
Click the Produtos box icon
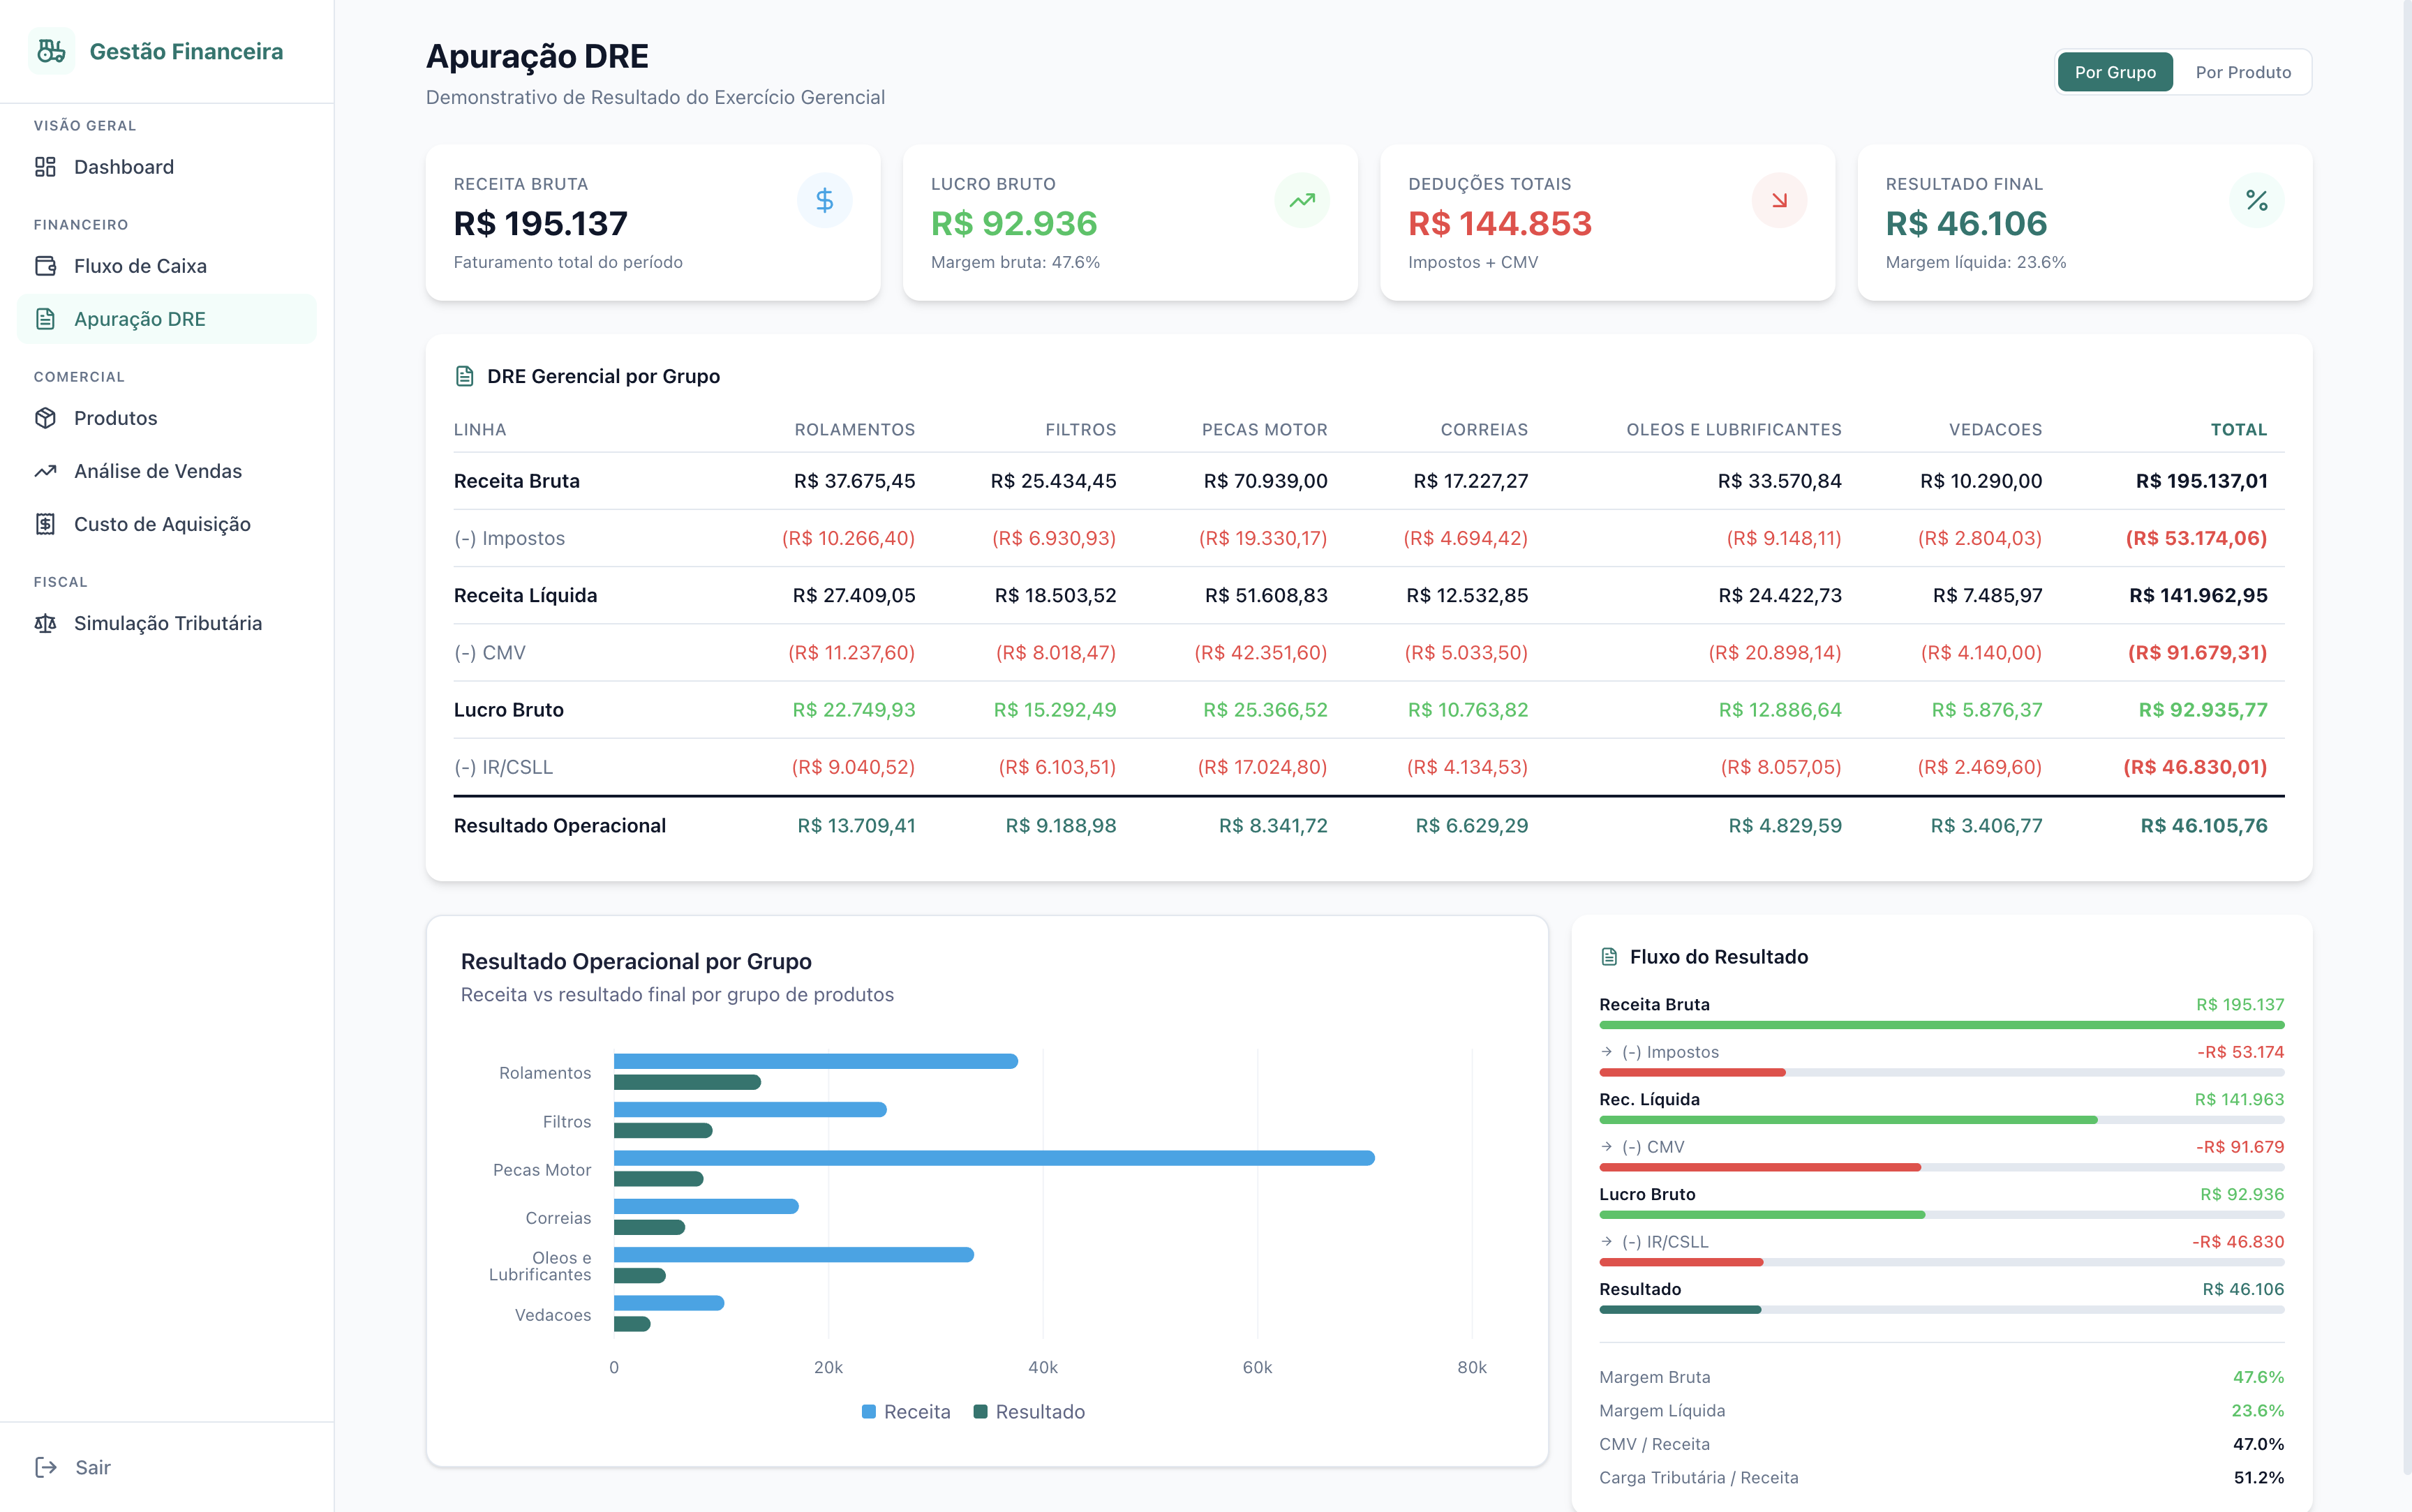pos(45,418)
